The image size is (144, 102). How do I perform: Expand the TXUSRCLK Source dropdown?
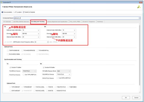pyautogui.click(x=29, y=71)
